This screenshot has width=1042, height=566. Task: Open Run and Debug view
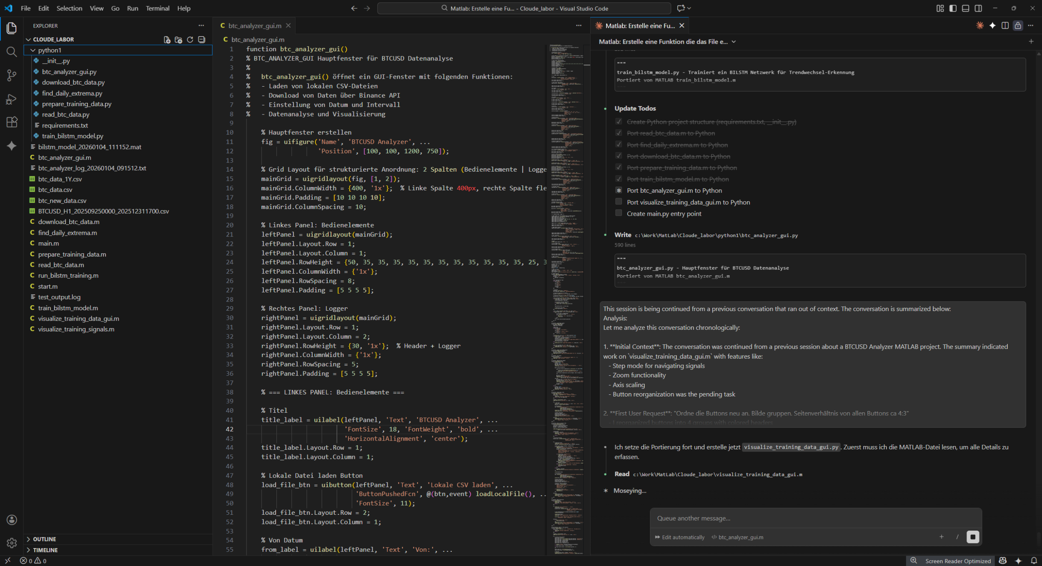pos(11,99)
